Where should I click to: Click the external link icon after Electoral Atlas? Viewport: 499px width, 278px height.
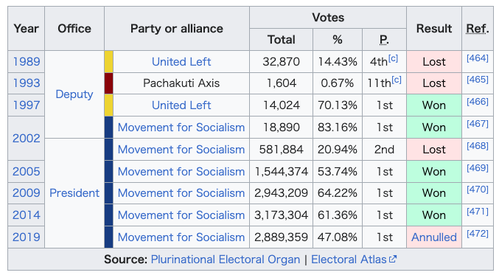point(393,260)
